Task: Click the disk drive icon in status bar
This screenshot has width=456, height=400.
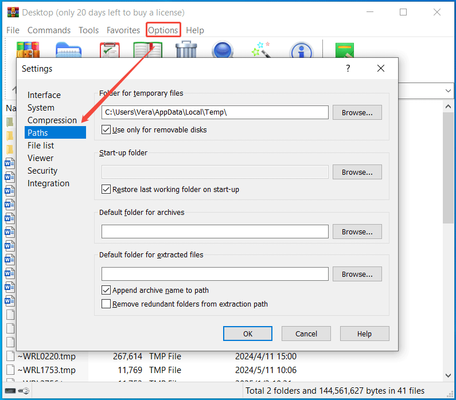Action: 10,391
